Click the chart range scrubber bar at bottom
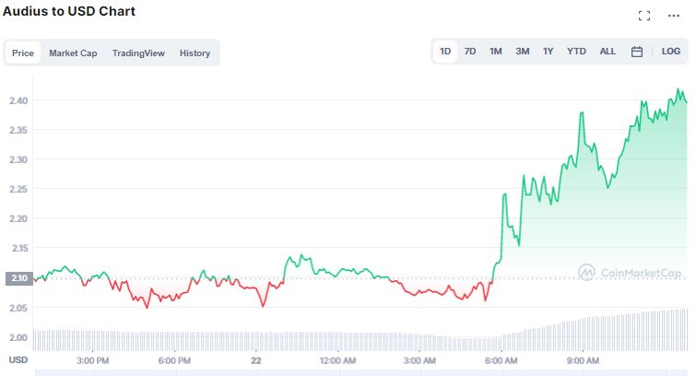Screen dimensions: 696x376 point(360,373)
